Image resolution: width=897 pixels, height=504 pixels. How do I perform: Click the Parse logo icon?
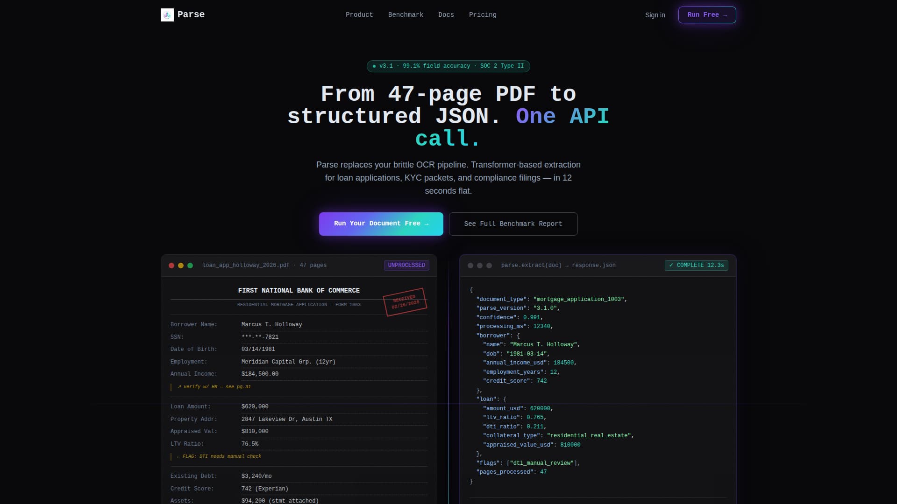(167, 15)
